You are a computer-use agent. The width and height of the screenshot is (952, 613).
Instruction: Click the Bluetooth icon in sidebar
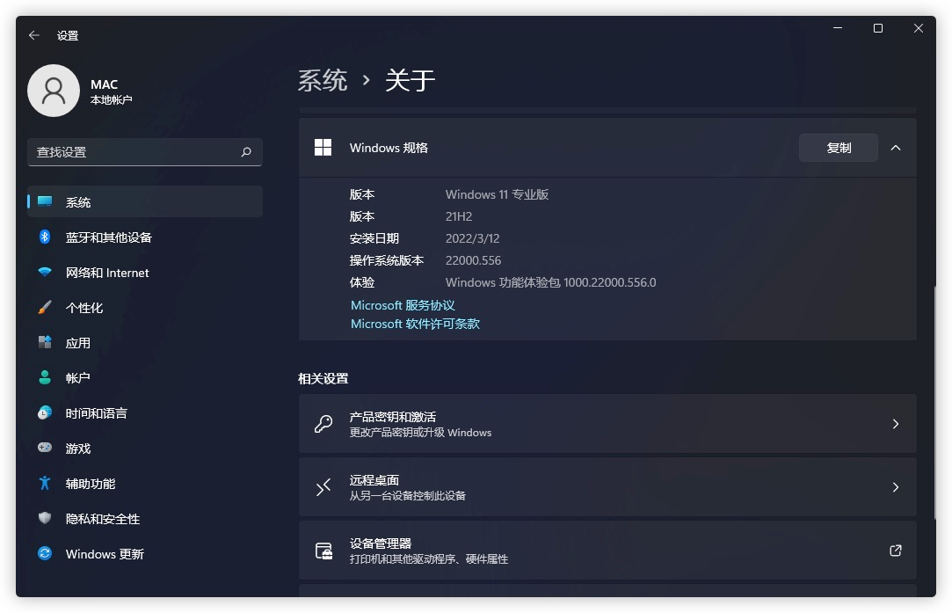click(x=45, y=237)
